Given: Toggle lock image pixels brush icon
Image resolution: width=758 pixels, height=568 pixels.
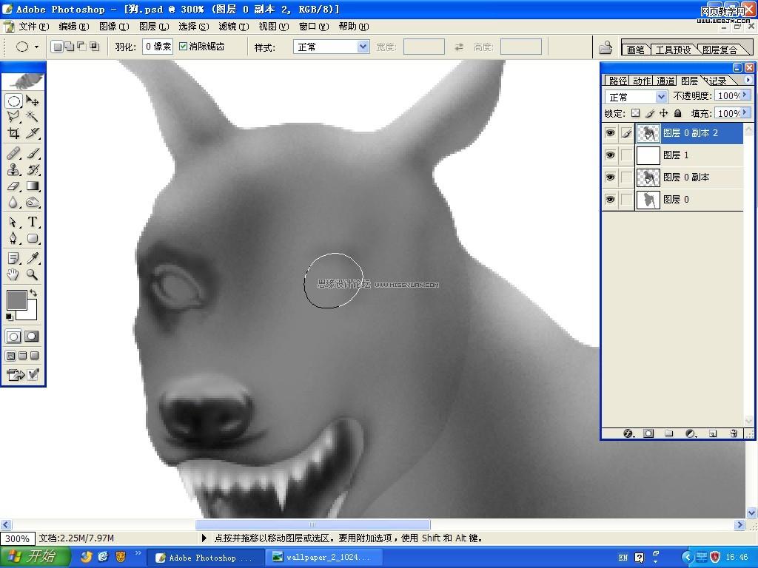Looking at the screenshot, I should tap(650, 113).
